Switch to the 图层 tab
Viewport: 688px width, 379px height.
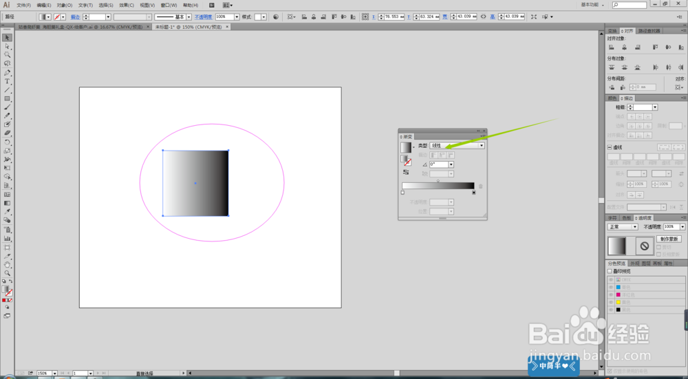click(646, 263)
